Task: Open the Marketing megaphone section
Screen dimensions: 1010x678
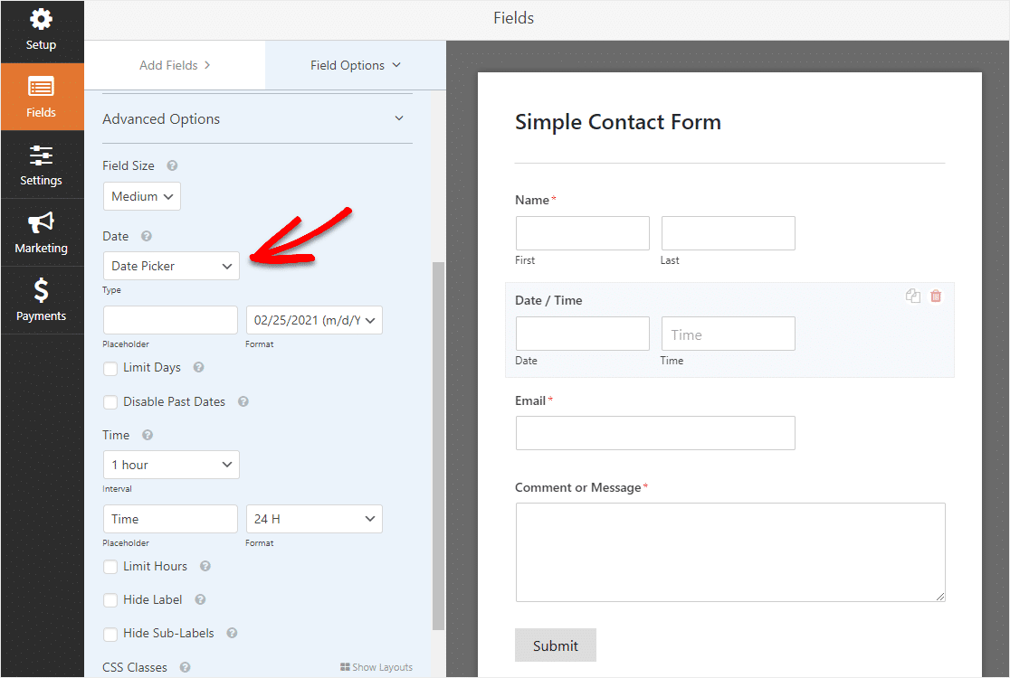Action: [x=42, y=233]
